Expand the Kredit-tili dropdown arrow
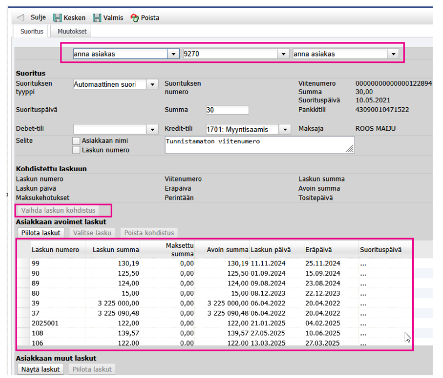The image size is (443, 378). pyautogui.click(x=285, y=129)
